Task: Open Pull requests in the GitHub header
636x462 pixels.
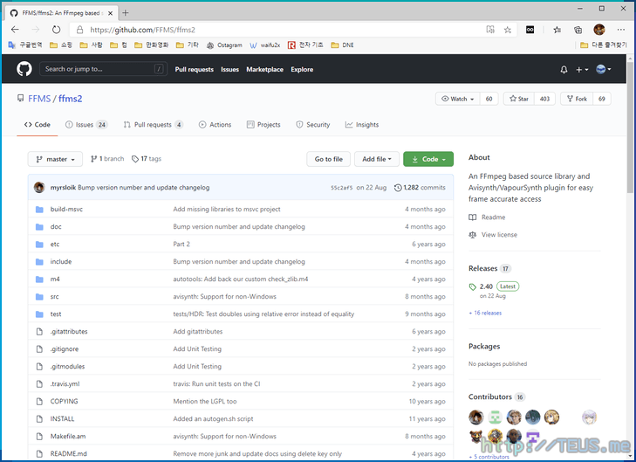Action: (195, 69)
